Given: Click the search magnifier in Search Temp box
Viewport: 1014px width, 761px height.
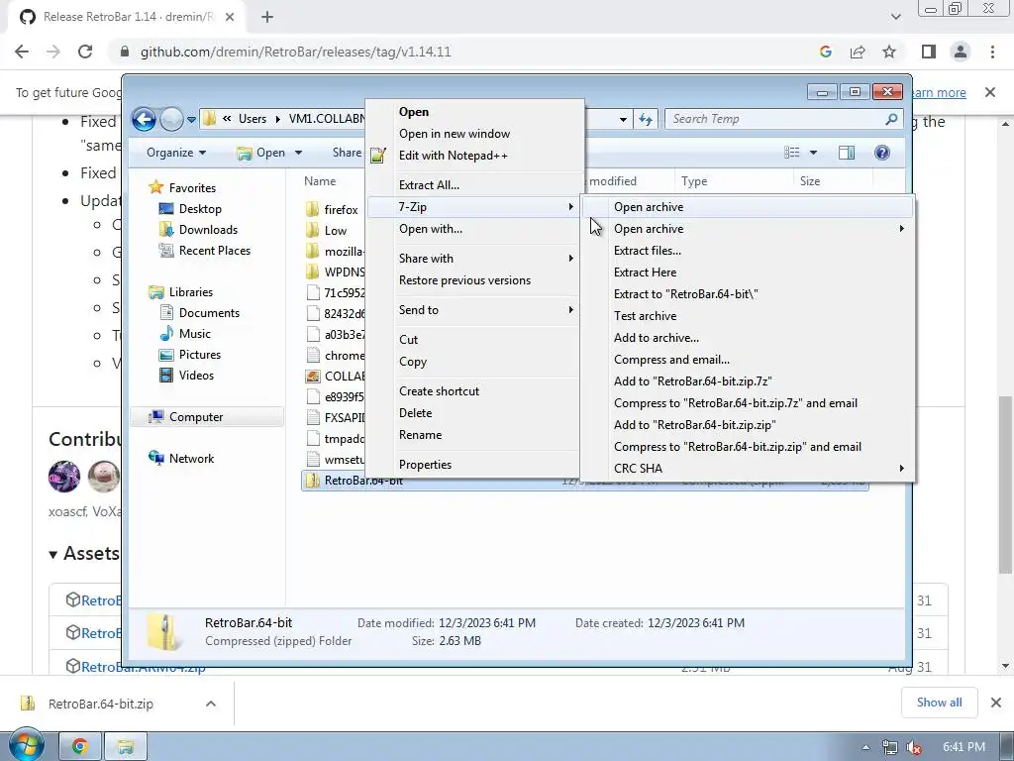Looking at the screenshot, I should click(x=891, y=119).
